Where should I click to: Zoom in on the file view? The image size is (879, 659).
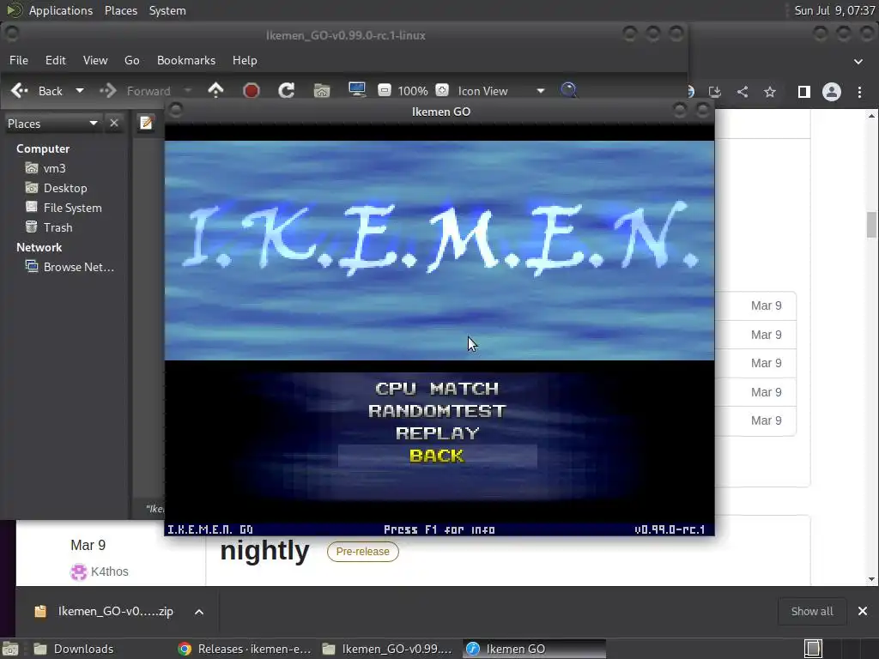tap(442, 90)
